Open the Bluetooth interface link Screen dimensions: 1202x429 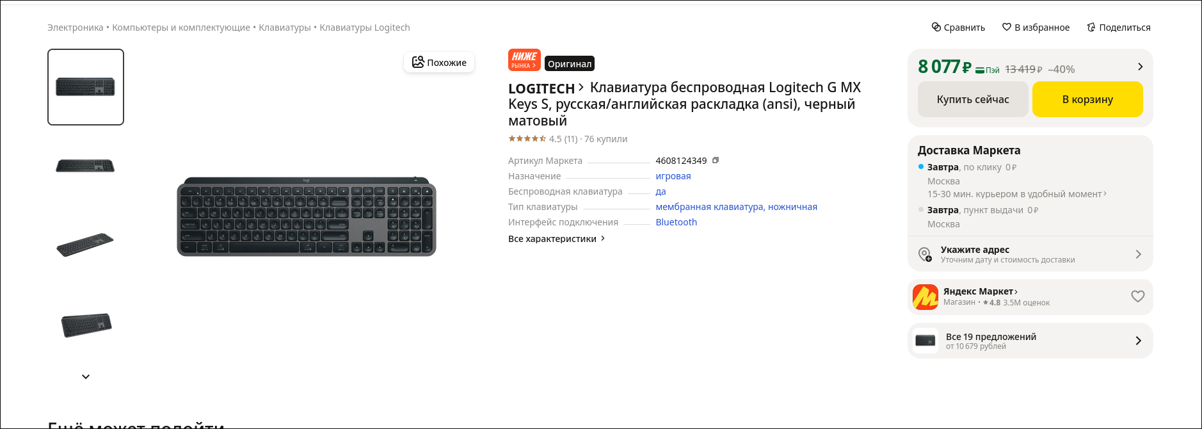(x=676, y=222)
